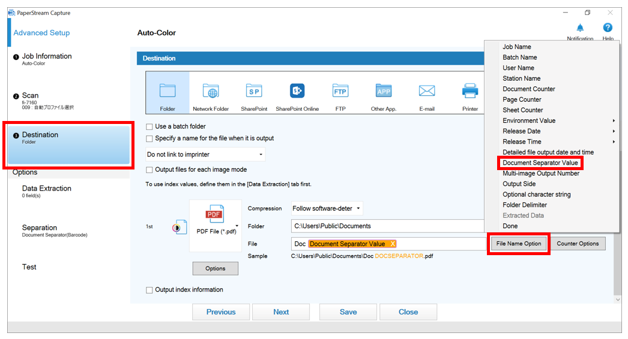Remove the Document Separator Value tag
Screen dimensions: 628x339
point(393,244)
